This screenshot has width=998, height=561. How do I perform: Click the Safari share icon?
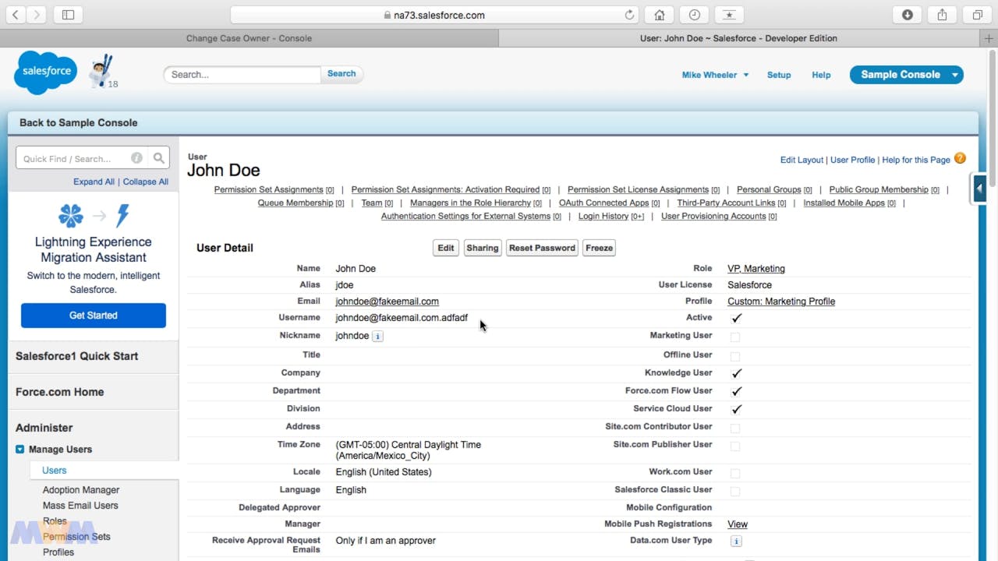tap(942, 15)
